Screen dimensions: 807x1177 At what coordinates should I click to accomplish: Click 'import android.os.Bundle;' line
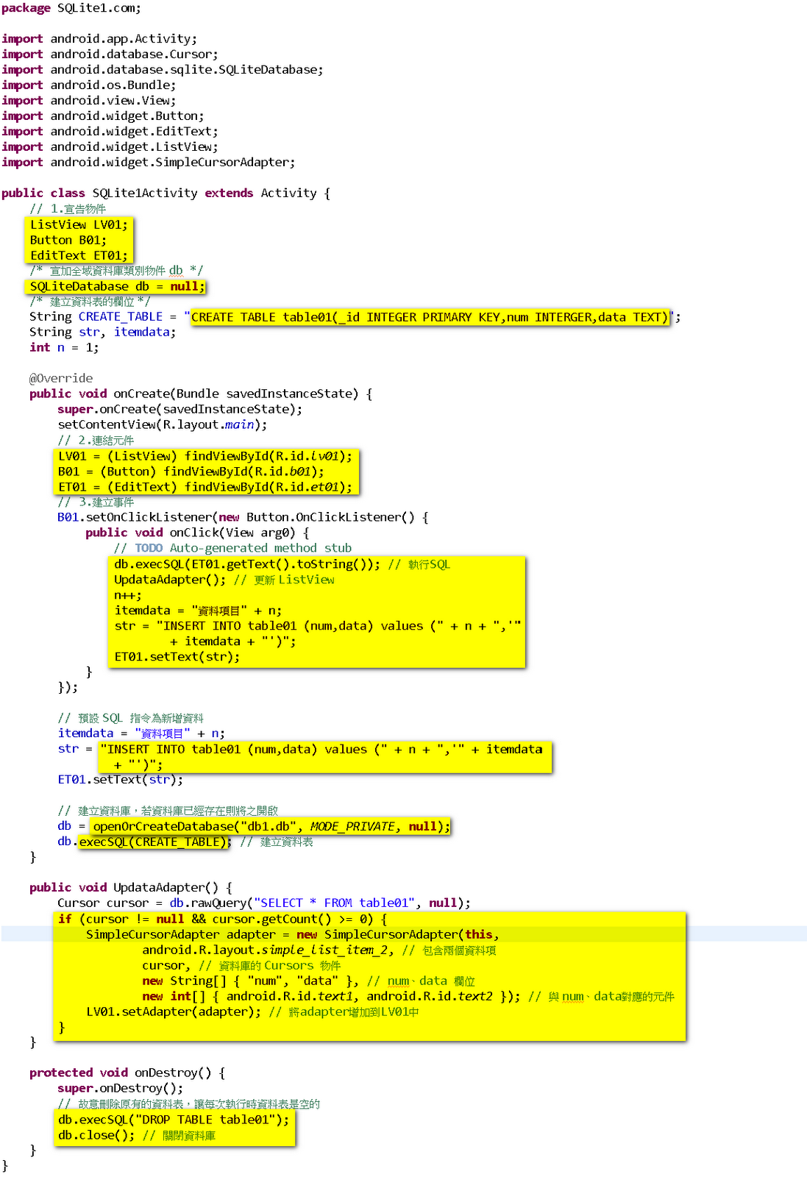(x=89, y=85)
